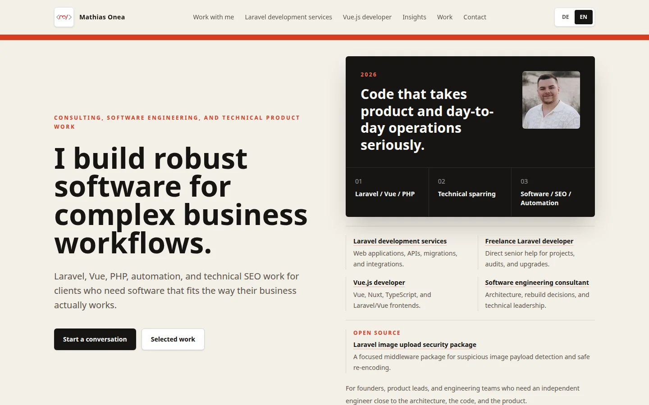Click the Selected work button
649x405 pixels.
(x=173, y=339)
